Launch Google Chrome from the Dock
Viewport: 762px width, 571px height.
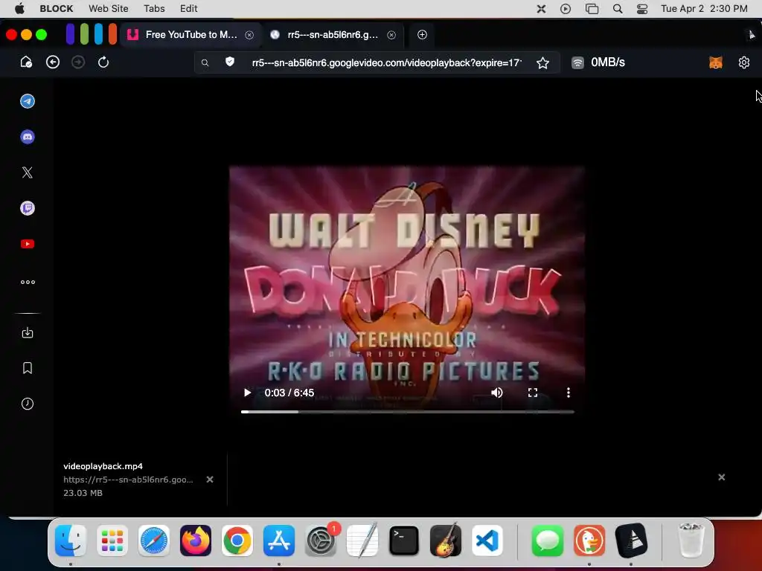(x=237, y=541)
